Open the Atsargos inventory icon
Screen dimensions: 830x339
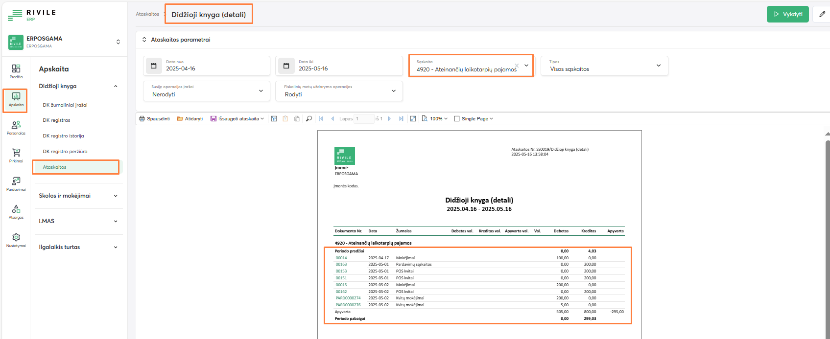pyautogui.click(x=16, y=211)
